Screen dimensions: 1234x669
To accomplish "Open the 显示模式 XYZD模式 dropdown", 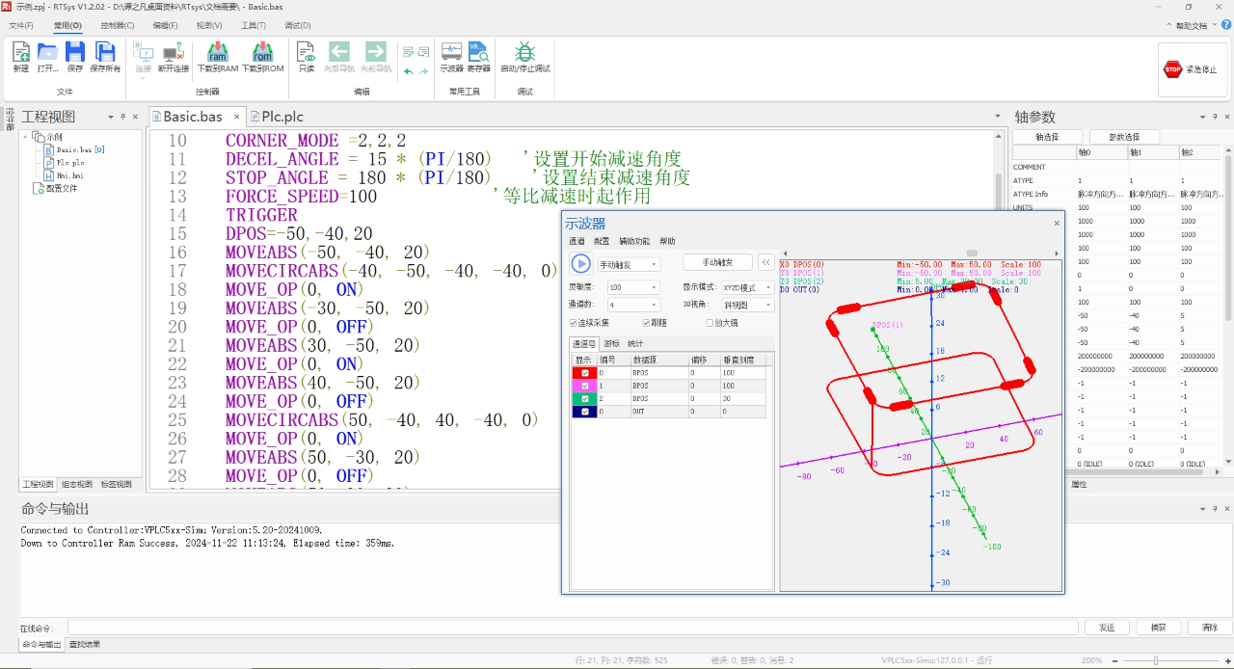I will (748, 287).
